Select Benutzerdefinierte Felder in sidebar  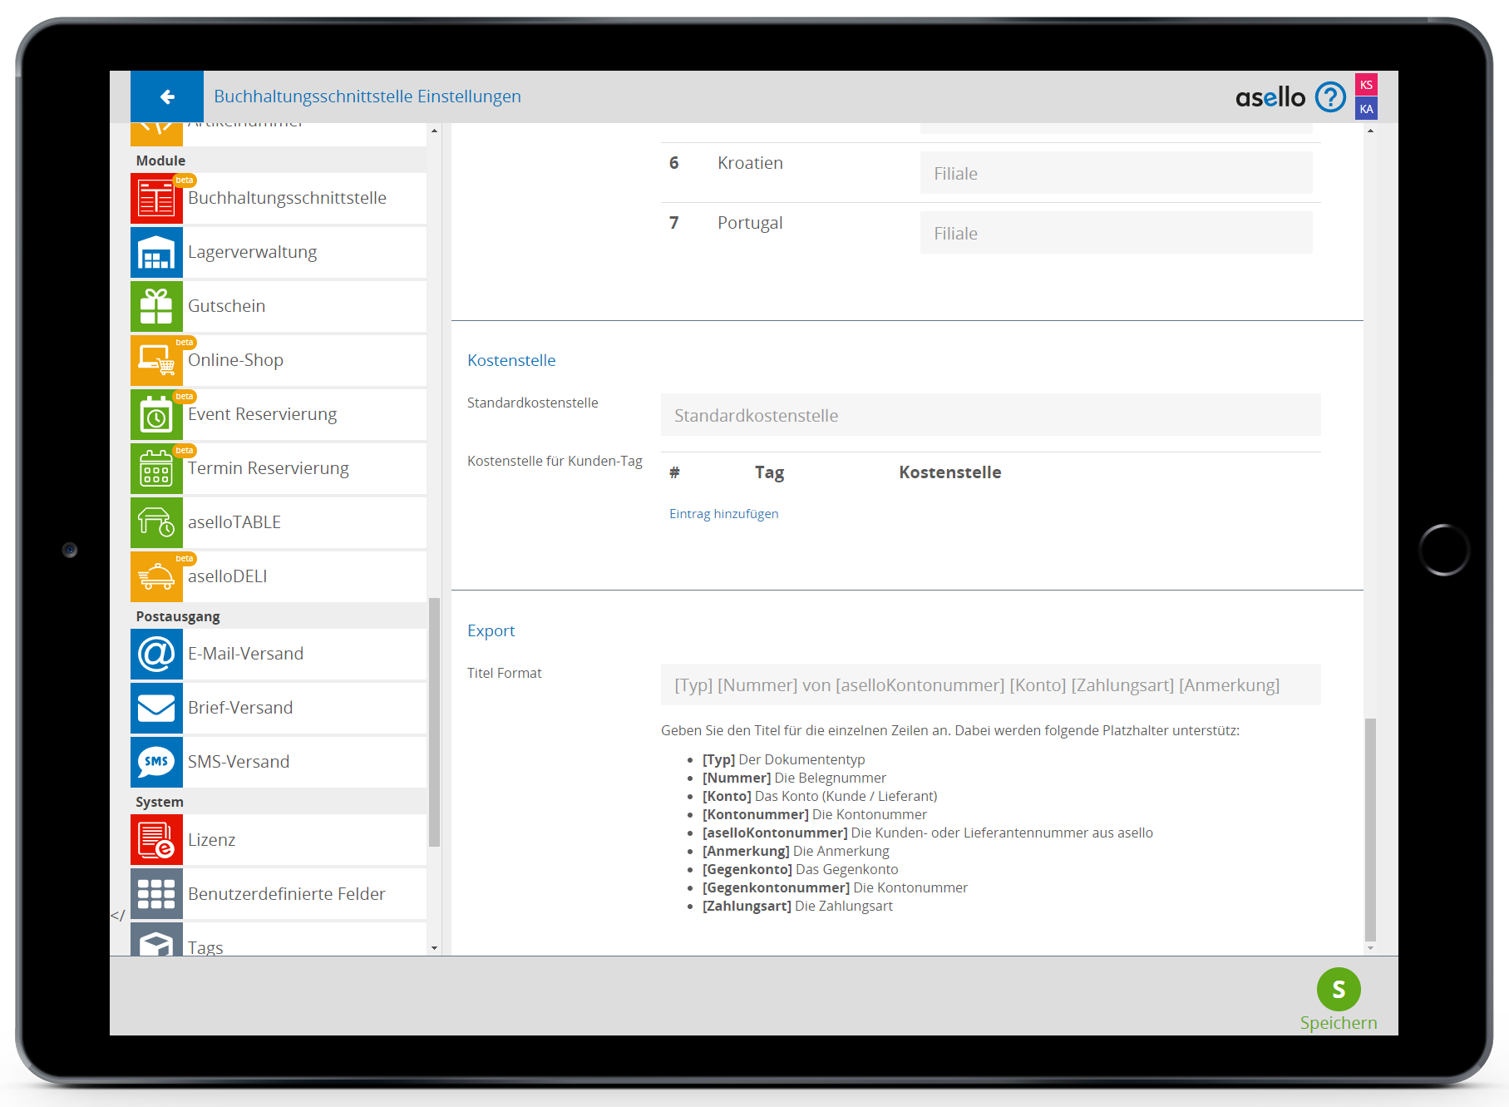pyautogui.click(x=286, y=894)
